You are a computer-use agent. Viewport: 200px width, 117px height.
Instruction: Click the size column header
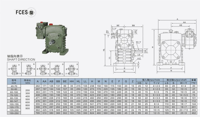pyautogui.click(x=14, y=81)
